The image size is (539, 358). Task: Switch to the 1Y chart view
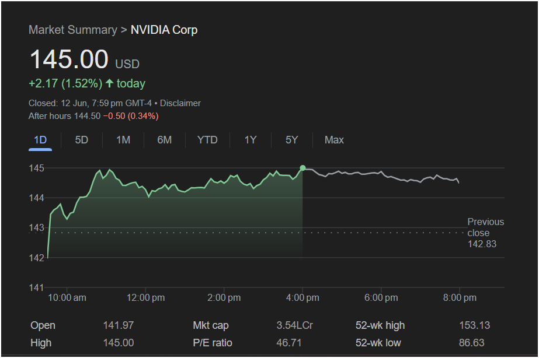251,140
